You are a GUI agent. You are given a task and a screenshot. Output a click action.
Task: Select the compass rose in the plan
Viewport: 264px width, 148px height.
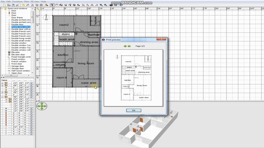pyautogui.click(x=46, y=17)
